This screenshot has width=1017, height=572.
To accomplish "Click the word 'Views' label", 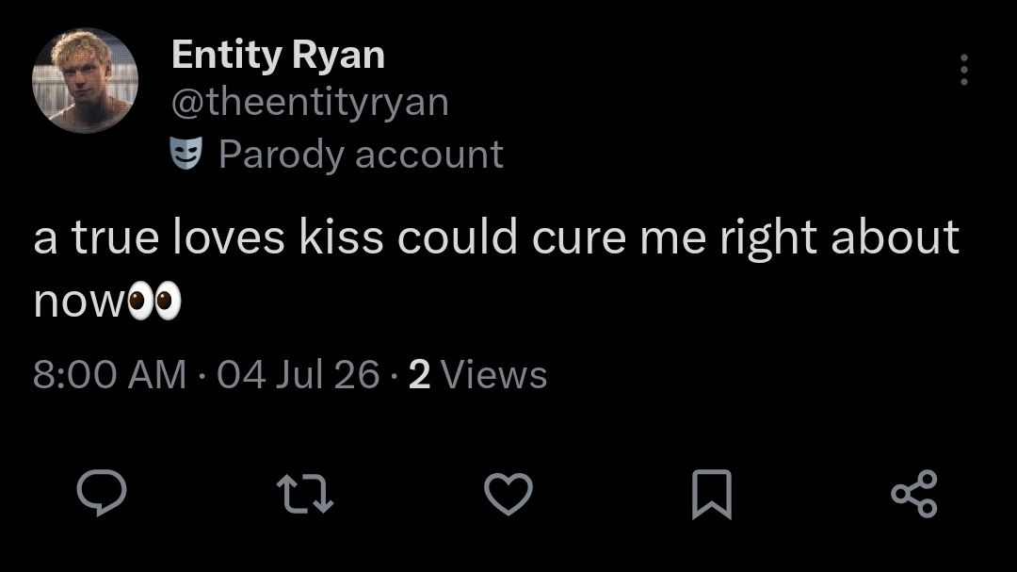I will click(x=493, y=375).
